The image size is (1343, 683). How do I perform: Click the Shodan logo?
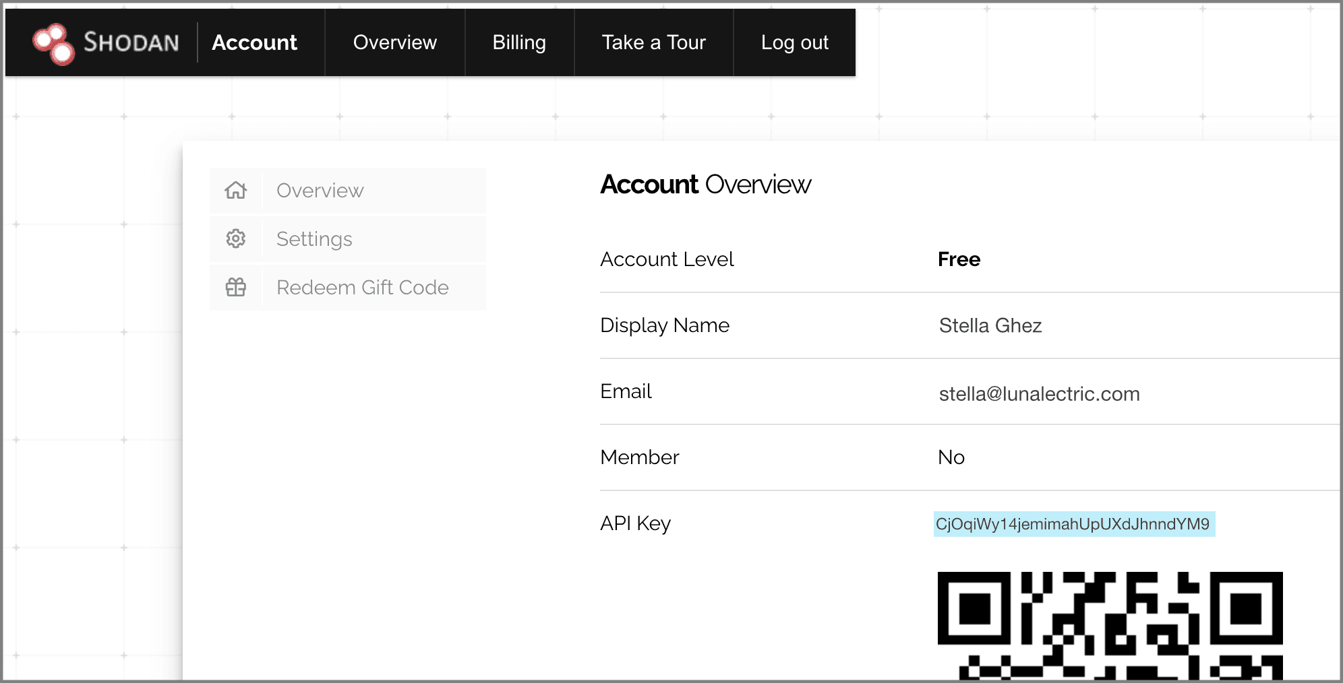click(x=108, y=42)
